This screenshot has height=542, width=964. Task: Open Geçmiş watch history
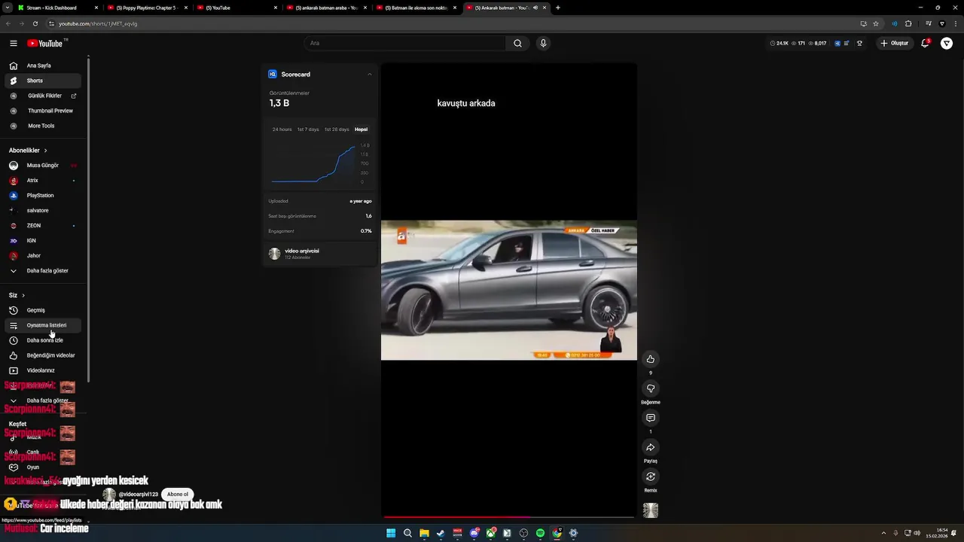coord(43,310)
